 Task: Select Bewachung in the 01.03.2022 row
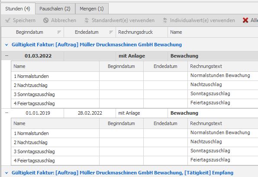pyautogui.click(x=184, y=56)
